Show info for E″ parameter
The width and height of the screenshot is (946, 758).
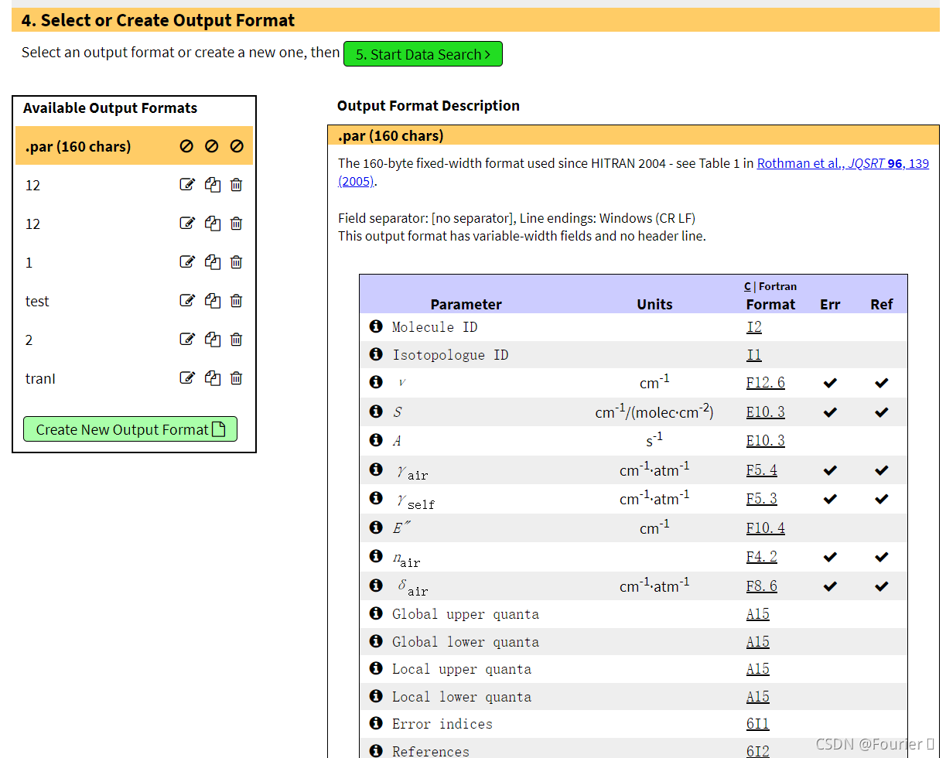point(376,528)
